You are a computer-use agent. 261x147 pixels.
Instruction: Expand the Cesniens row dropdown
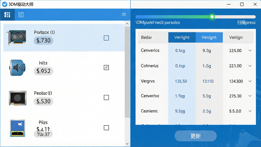click(x=250, y=111)
